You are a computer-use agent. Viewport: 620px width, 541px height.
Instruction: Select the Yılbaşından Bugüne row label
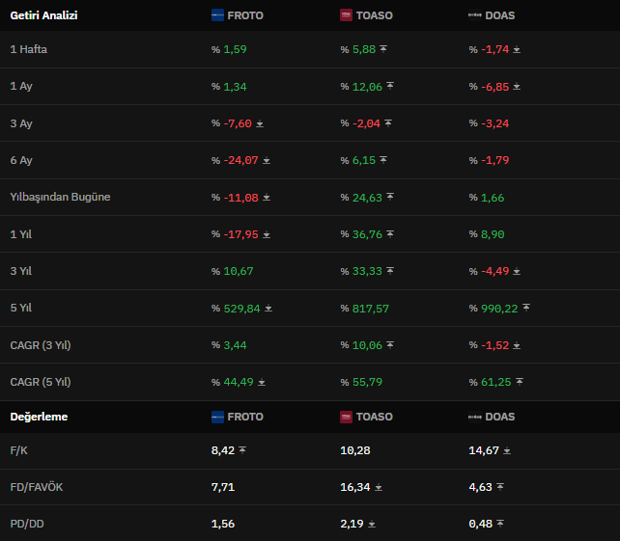click(60, 197)
